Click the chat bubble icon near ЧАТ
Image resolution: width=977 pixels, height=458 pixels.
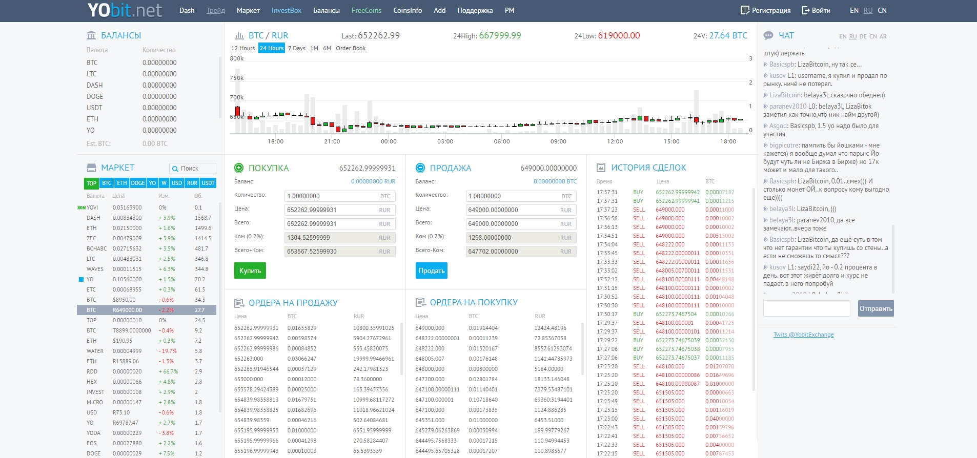point(768,35)
